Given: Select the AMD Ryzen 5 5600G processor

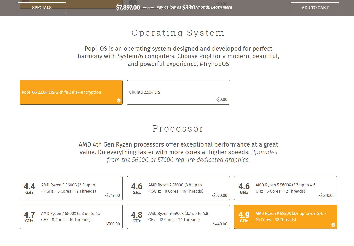Looking at the screenshot, I should [x=68, y=188].
